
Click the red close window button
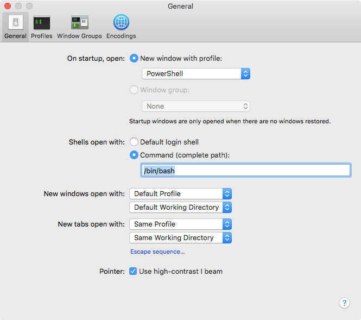(8, 6)
